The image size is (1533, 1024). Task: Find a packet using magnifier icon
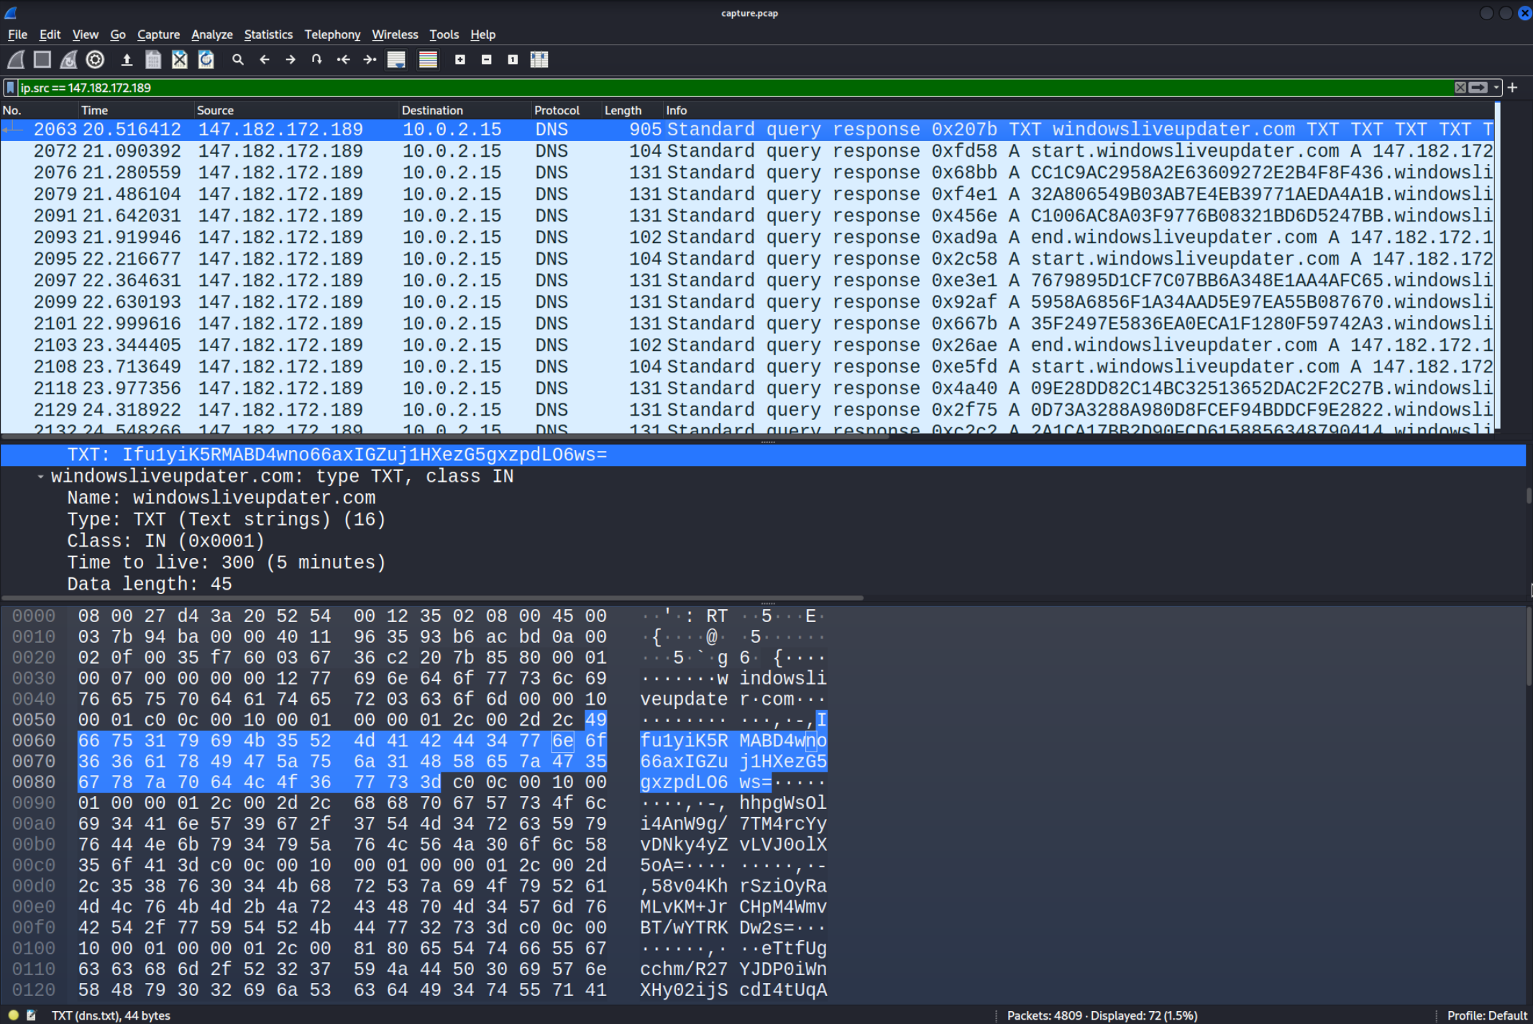coord(238,60)
